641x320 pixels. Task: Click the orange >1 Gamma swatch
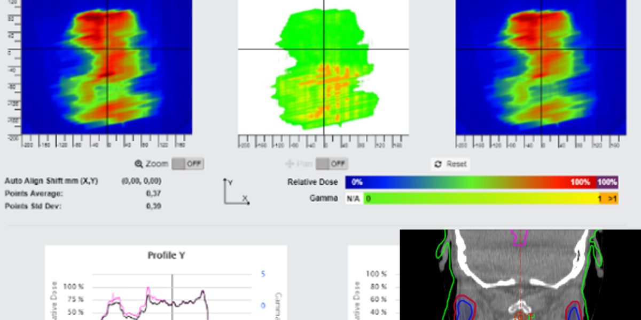coord(611,198)
